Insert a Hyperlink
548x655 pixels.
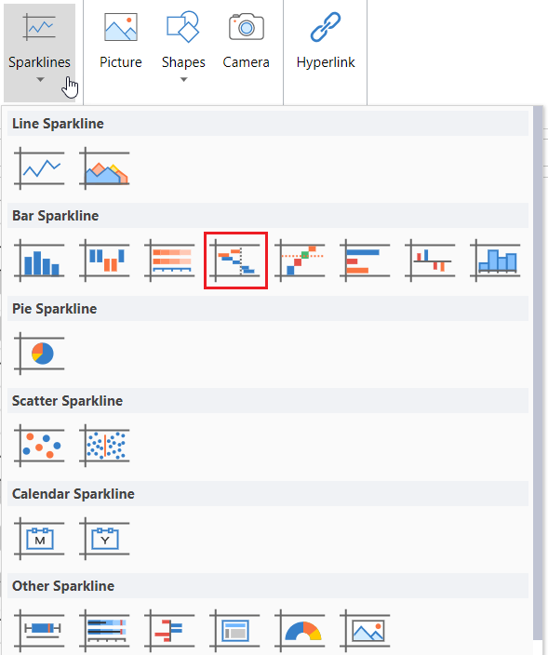(326, 41)
